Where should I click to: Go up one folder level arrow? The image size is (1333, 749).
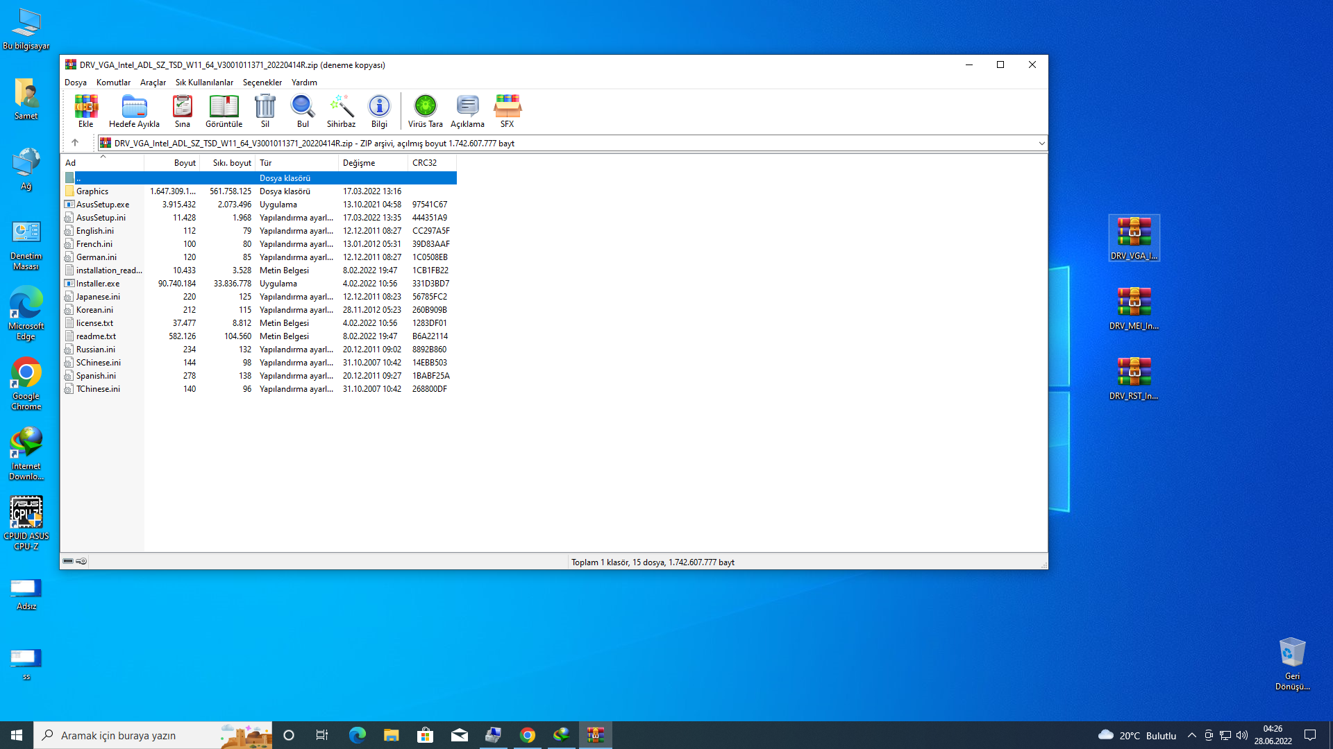click(75, 143)
